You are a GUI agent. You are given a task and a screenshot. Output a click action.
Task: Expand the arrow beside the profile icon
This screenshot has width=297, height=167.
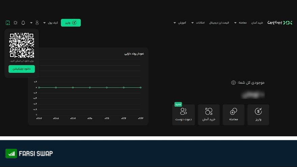click(31, 23)
